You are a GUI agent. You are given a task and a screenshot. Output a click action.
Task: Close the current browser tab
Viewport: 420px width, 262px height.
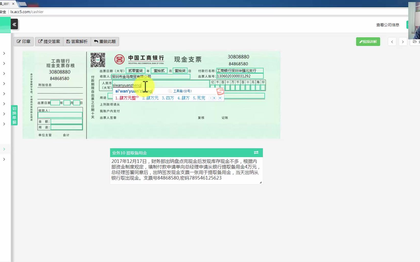click(x=13, y=4)
